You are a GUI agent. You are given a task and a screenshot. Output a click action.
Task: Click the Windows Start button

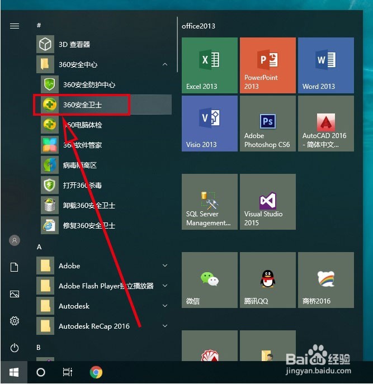tap(14, 372)
